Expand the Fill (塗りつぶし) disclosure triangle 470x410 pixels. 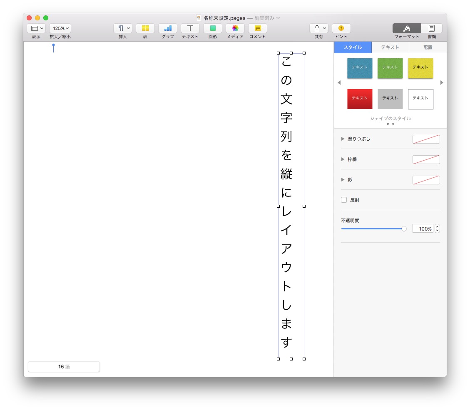click(x=343, y=139)
